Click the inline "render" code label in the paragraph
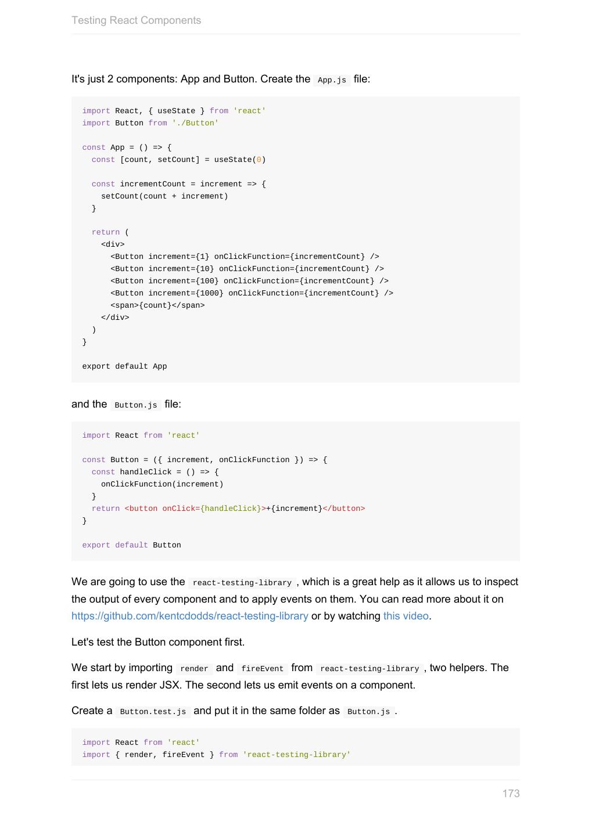This screenshot has height=836, width=592. point(194,669)
